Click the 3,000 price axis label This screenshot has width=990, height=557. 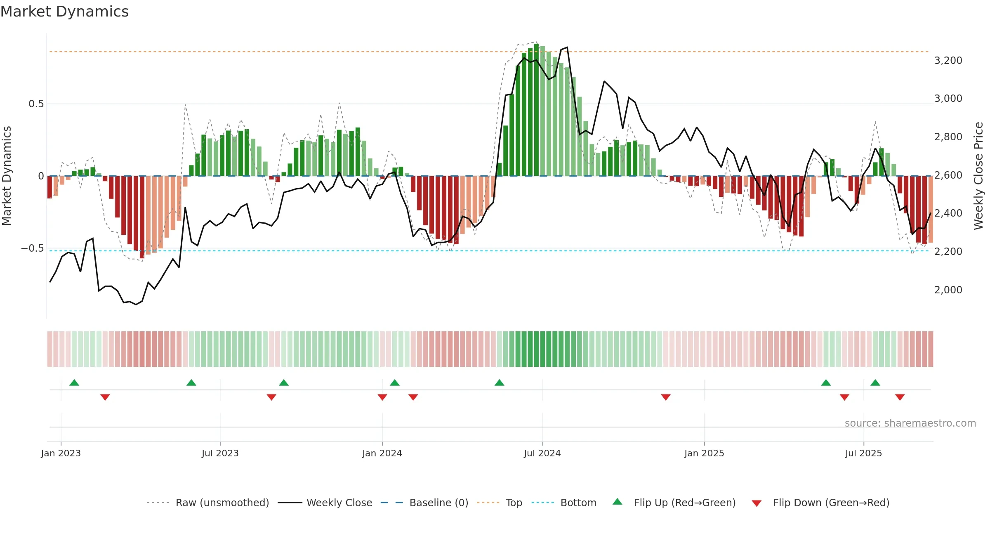(948, 99)
